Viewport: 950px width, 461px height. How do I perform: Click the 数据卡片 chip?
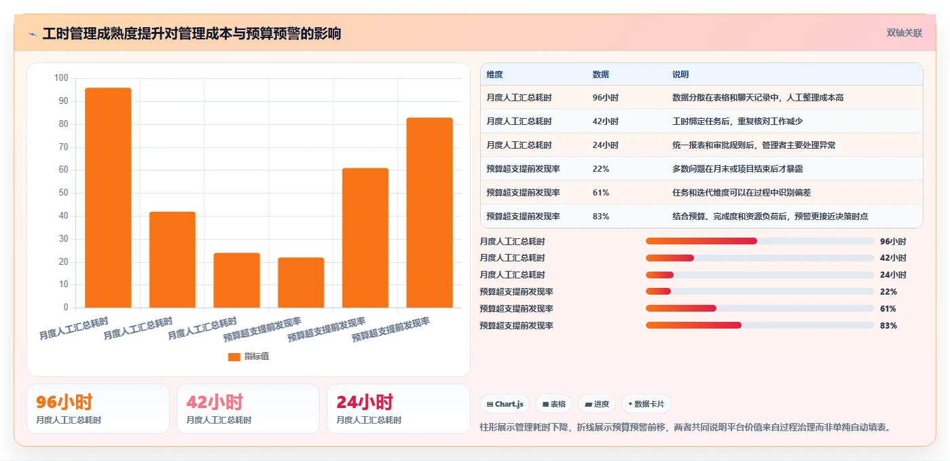pyautogui.click(x=646, y=404)
